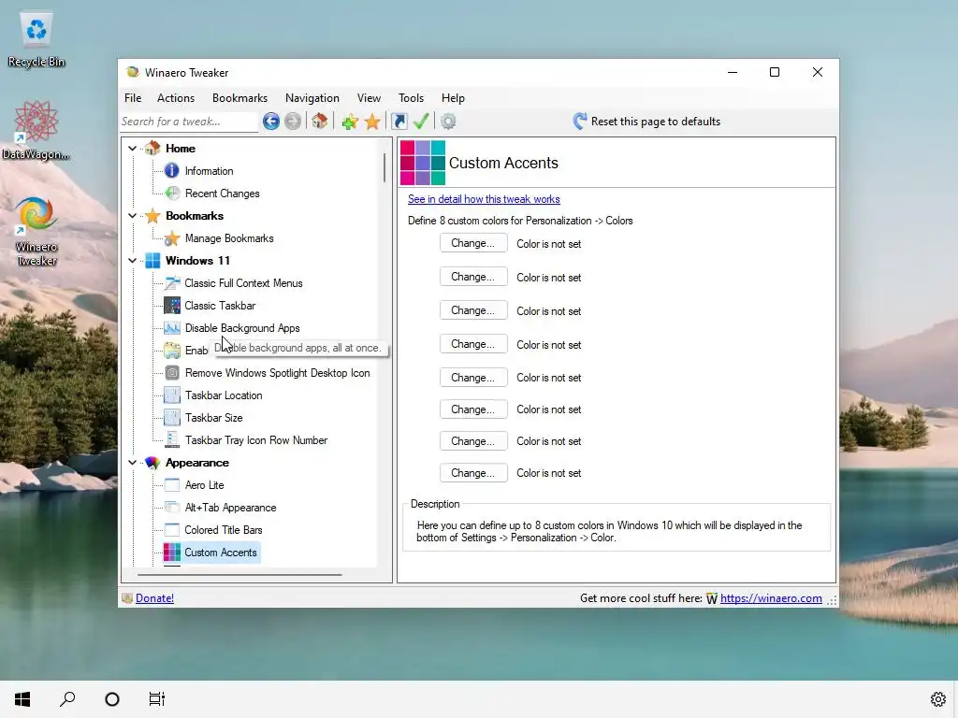The image size is (958, 718).
Task: Open the View menu
Action: (369, 98)
